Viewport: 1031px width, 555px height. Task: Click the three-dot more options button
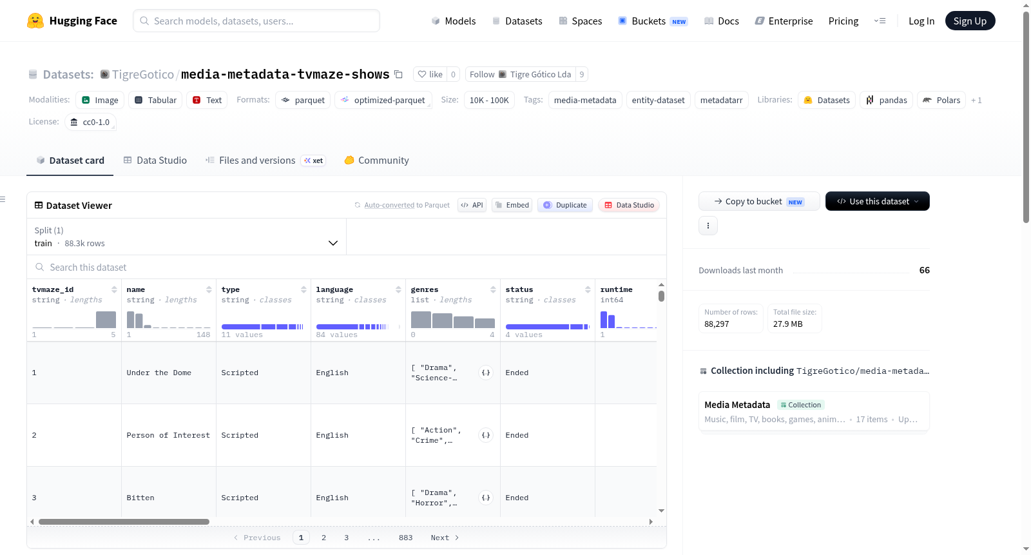[708, 226]
